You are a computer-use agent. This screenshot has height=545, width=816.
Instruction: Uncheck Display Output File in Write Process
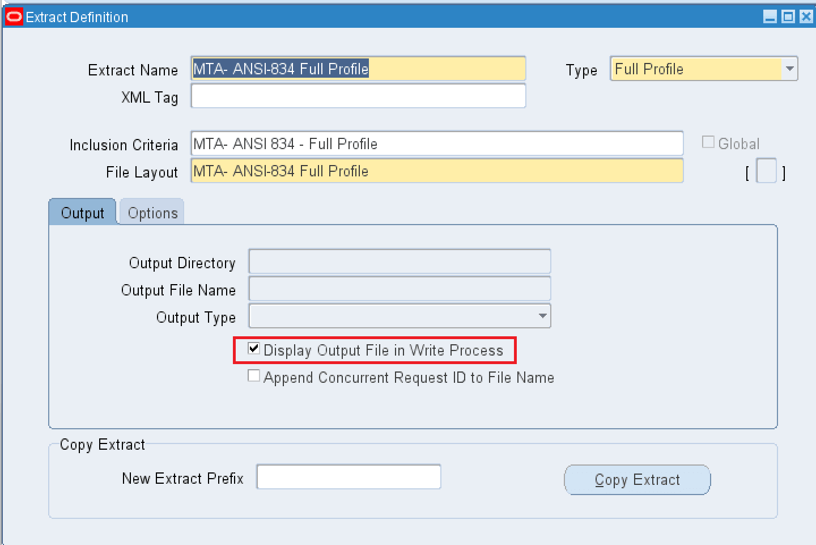(253, 349)
